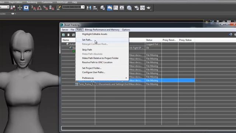Click the Align tool icon

[95, 8]
